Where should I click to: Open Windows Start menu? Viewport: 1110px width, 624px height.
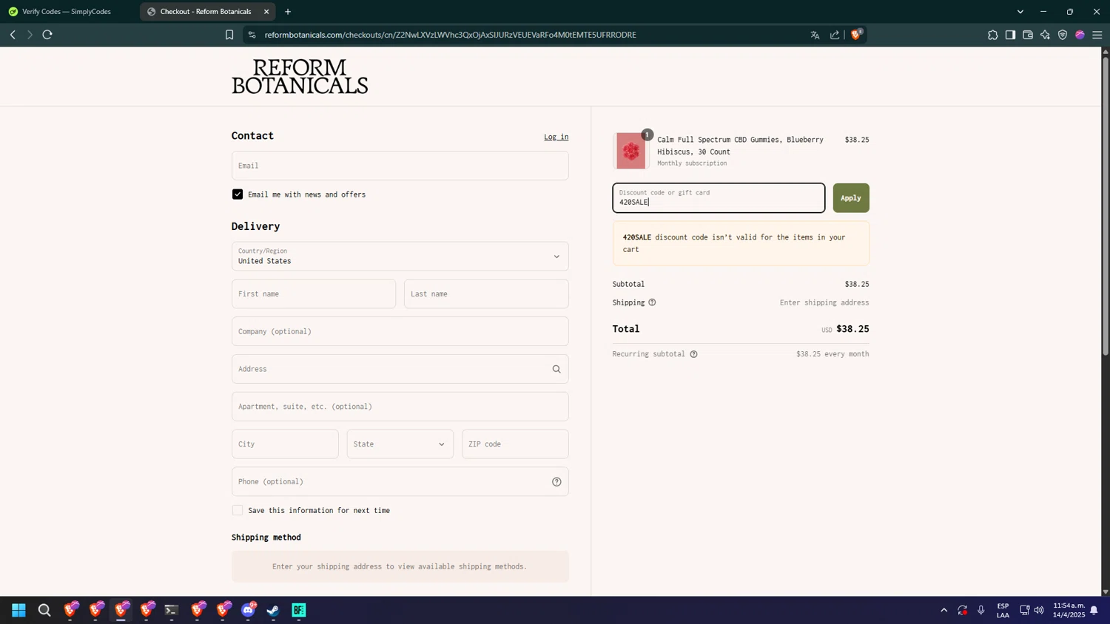point(18,610)
